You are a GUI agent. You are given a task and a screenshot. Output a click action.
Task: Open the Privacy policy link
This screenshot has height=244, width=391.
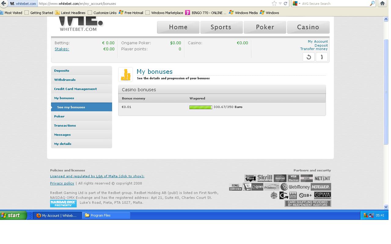pos(62,183)
